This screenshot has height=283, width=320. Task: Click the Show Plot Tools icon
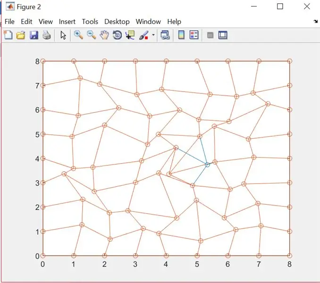coord(223,35)
